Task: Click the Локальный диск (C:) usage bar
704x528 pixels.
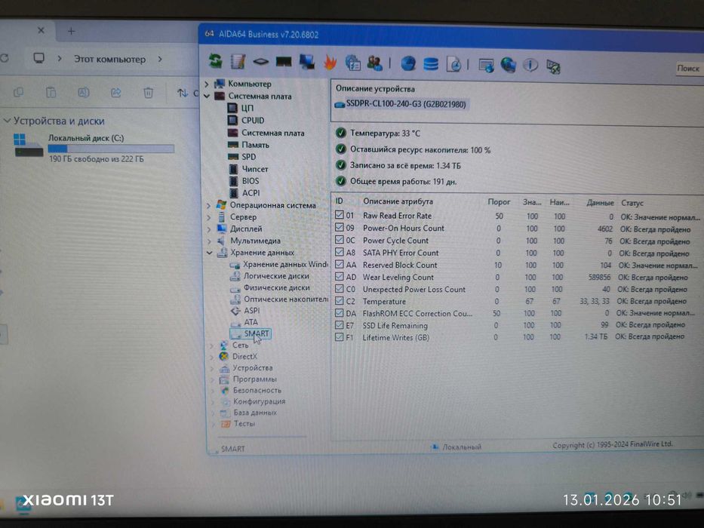Action: tap(111, 149)
